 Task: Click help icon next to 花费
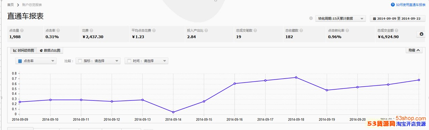[91, 31]
